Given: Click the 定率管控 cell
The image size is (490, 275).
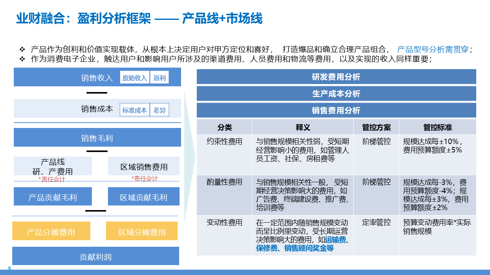Looking at the screenshot, I should point(376,235).
